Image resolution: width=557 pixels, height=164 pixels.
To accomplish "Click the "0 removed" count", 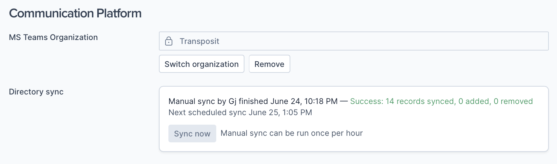I will click(513, 101).
